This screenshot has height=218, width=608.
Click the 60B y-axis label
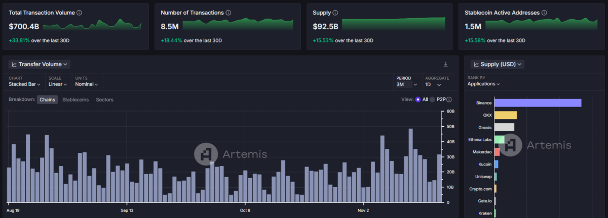point(450,111)
